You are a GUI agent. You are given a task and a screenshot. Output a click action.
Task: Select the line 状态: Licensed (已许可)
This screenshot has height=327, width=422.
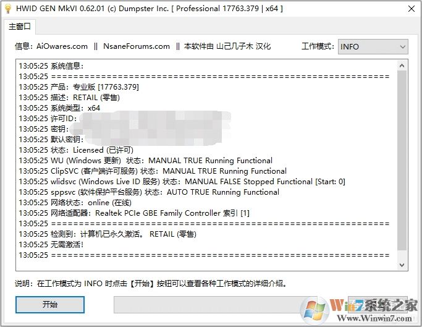point(76,150)
